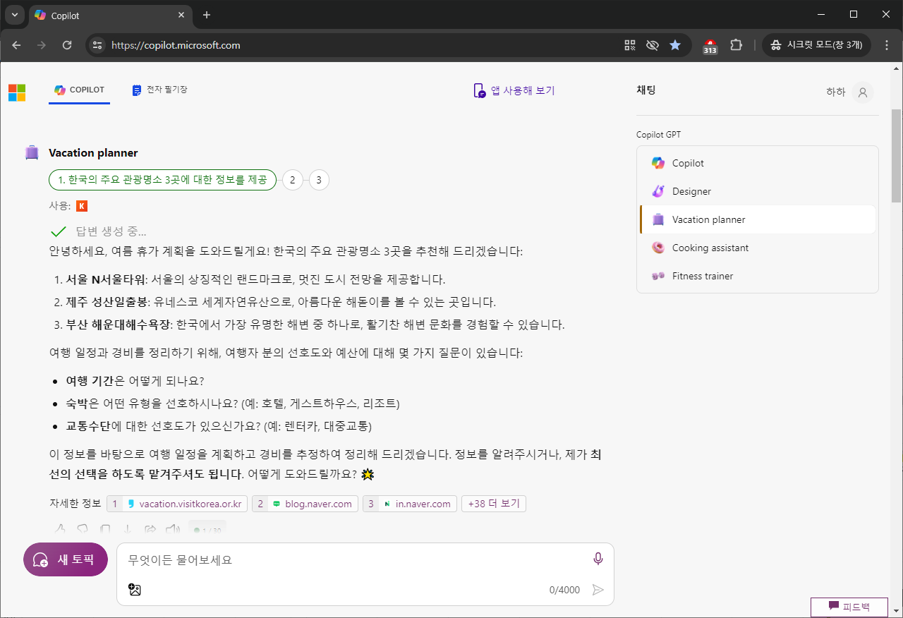
Task: Click step 1 한국의 주요 관광명소 pill
Action: point(162,180)
